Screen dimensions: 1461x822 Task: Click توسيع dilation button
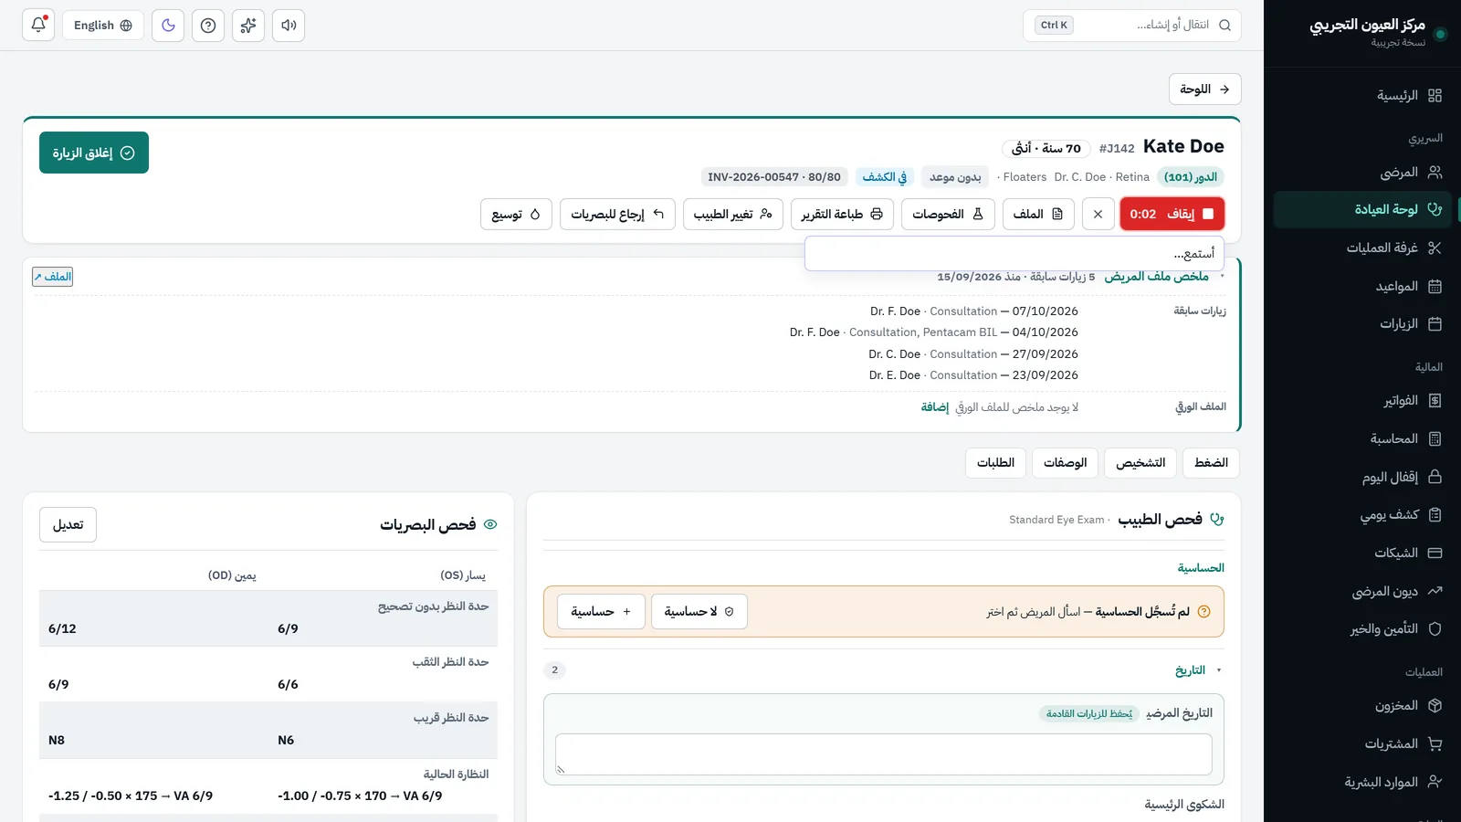click(516, 214)
